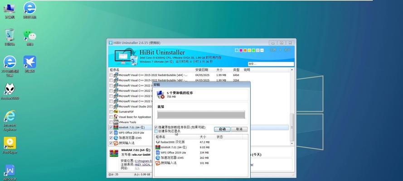Viewport: 403px width, 181px height.
Task: Click the large WinRAR icon in details pane
Action: coord(114,153)
